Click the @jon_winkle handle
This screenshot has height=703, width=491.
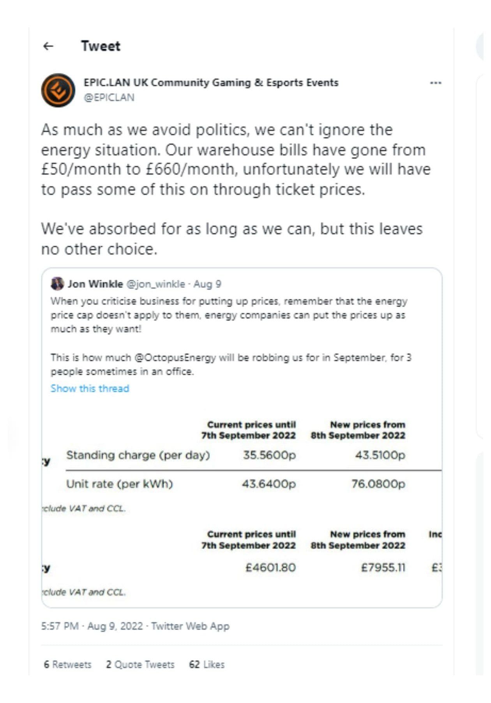point(156,284)
